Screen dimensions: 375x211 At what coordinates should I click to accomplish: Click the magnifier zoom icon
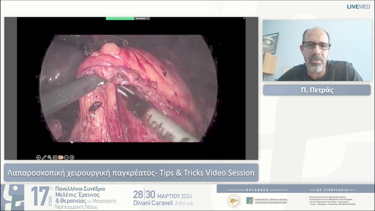pyautogui.click(x=50, y=157)
